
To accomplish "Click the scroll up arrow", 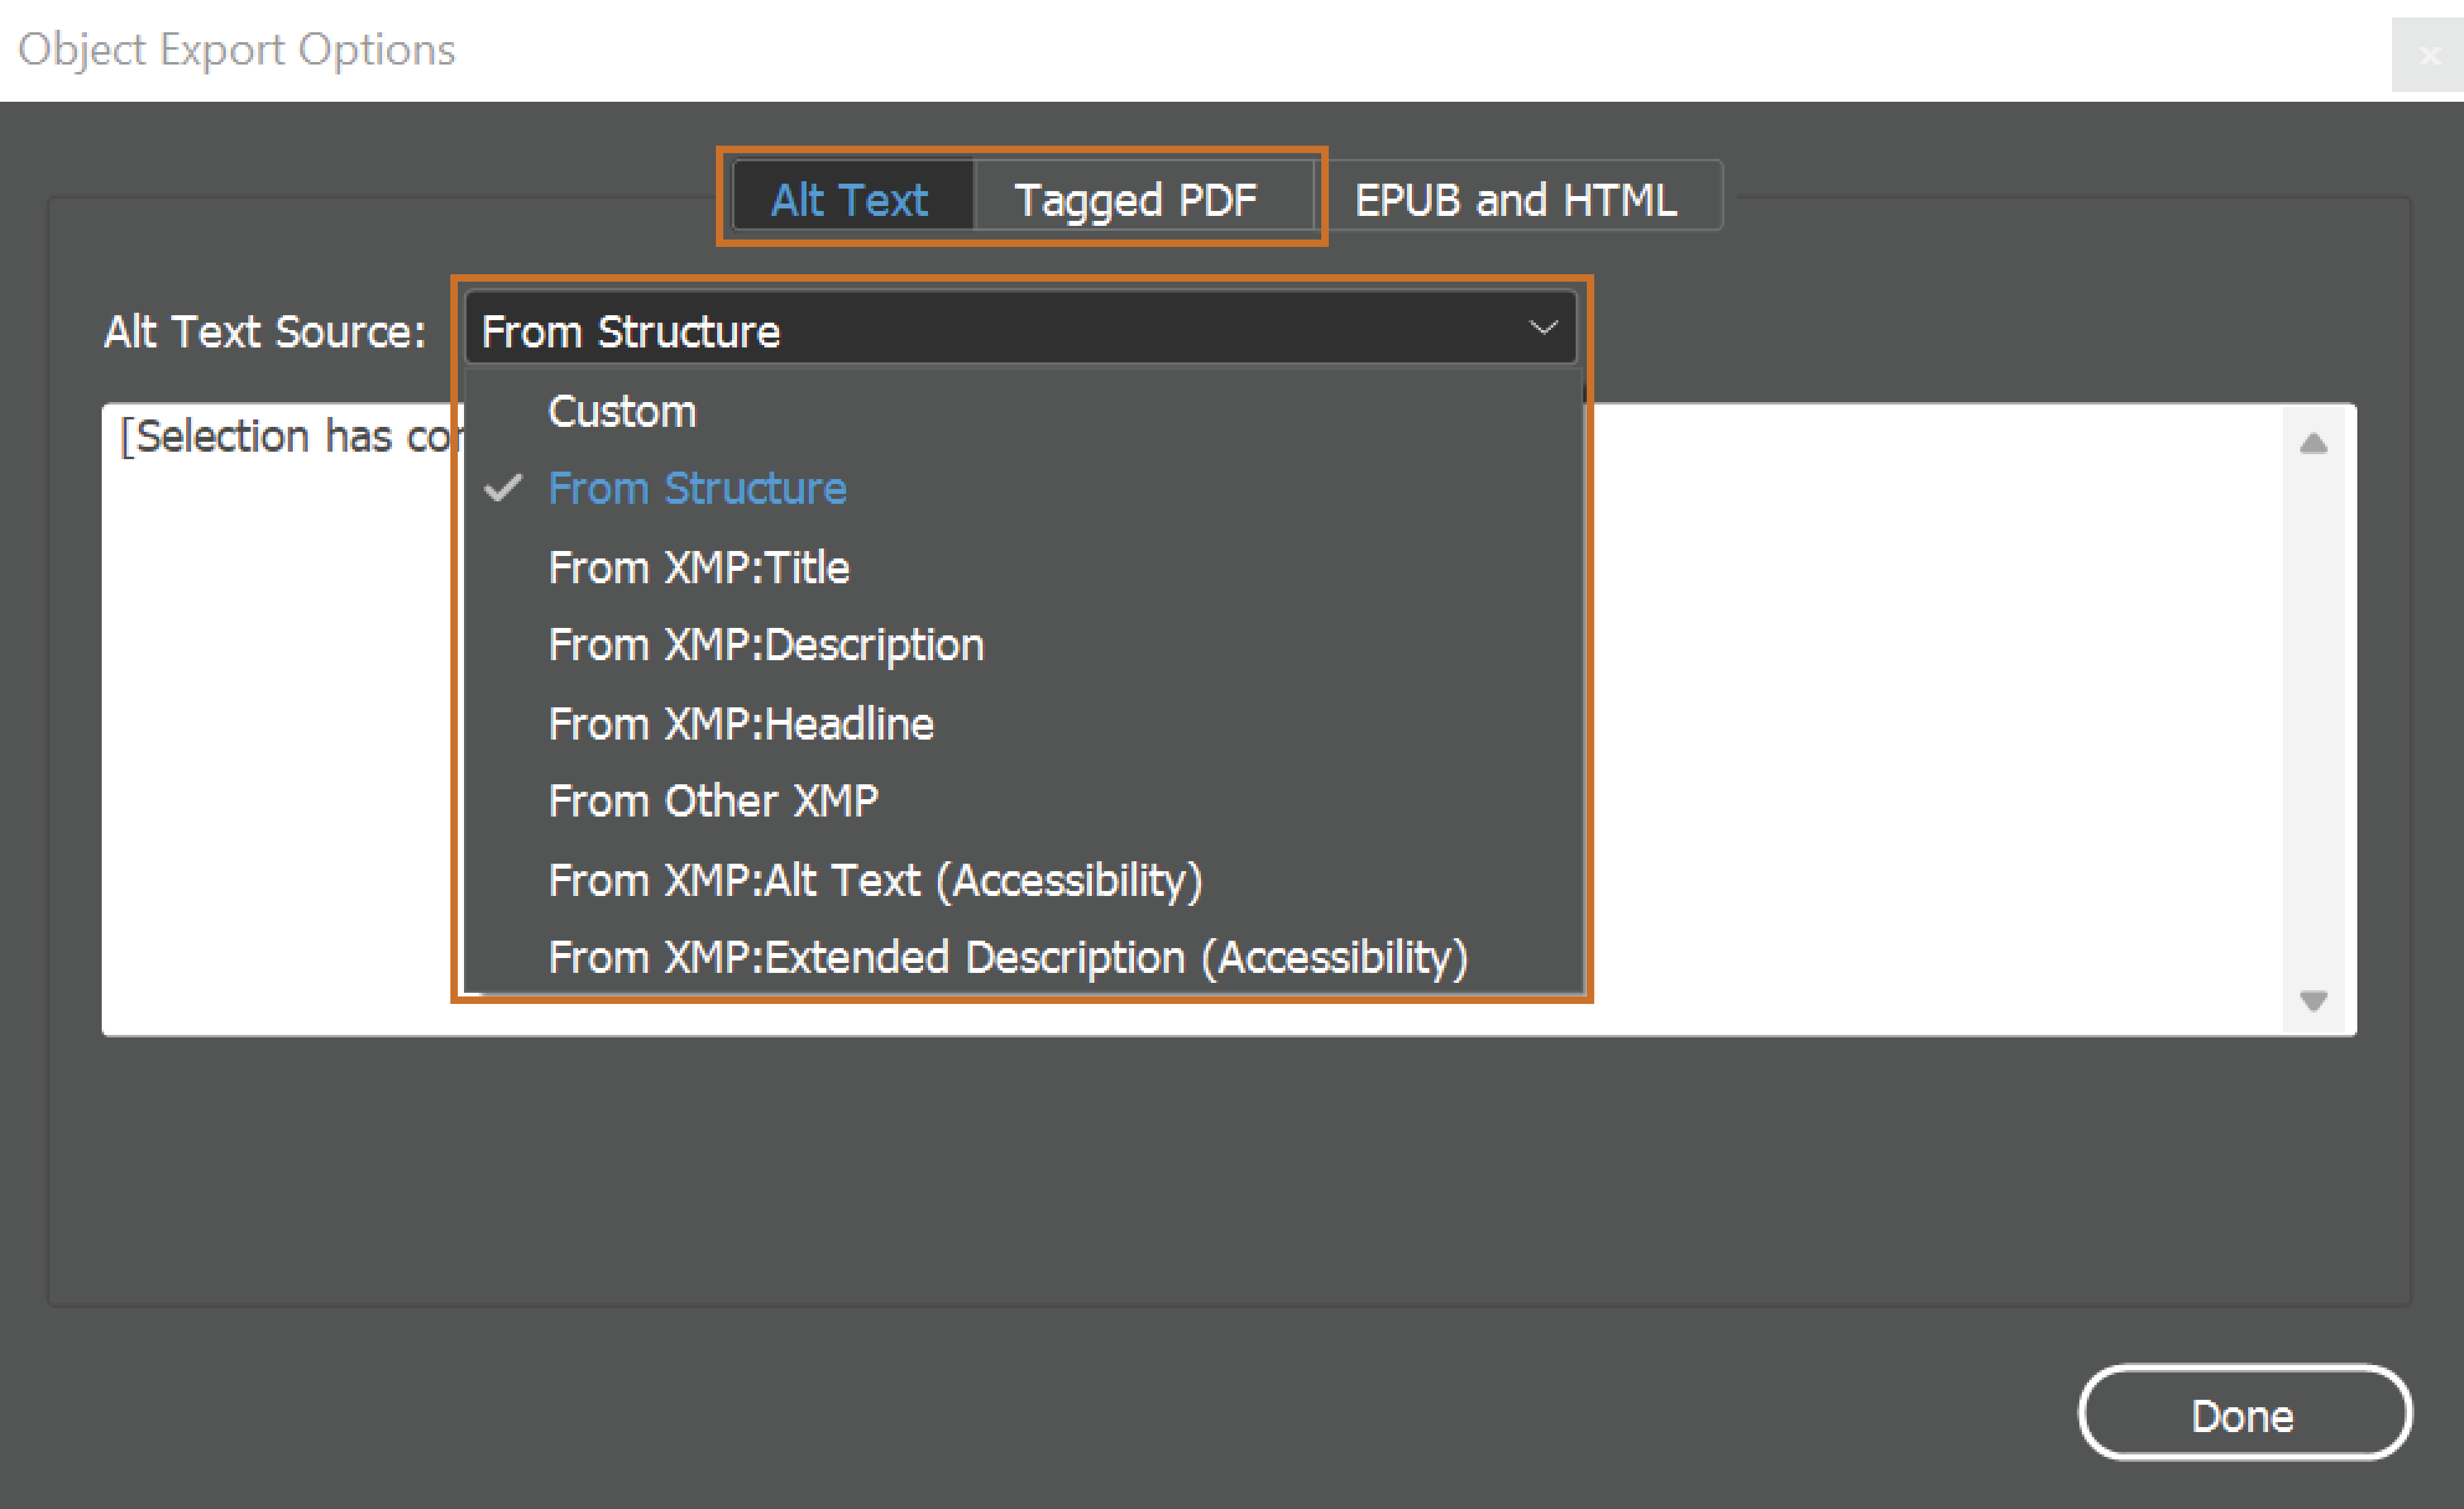I will pos(2313,443).
